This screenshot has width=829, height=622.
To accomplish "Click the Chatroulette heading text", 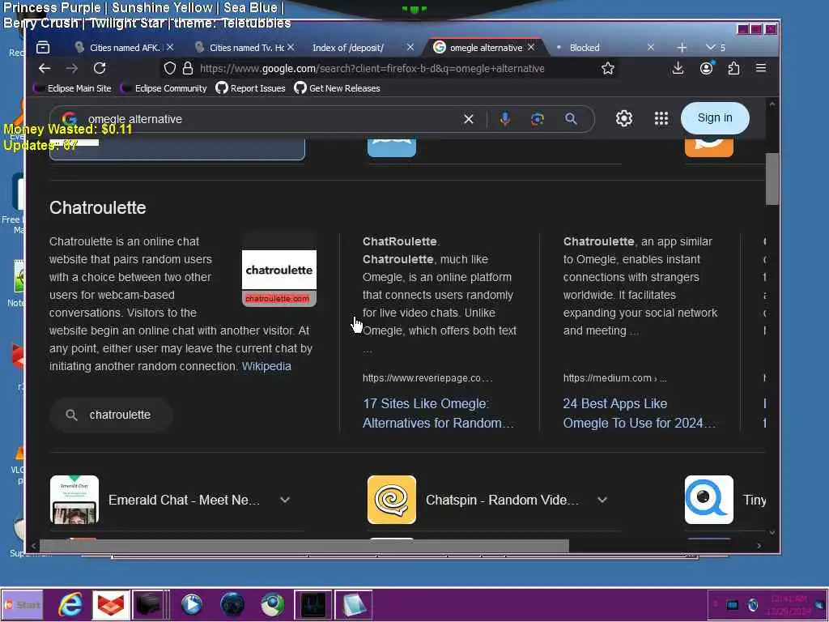I will (x=98, y=208).
